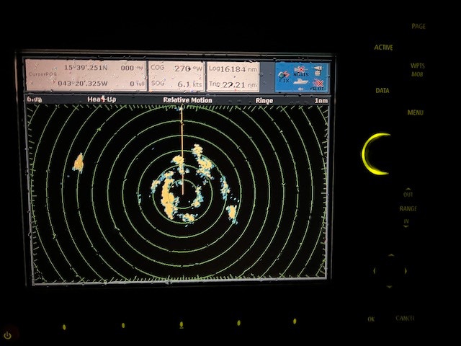This screenshot has height=346, width=461.
Task: Turn the glowing rotary control knob
Action: pyautogui.click(x=379, y=154)
